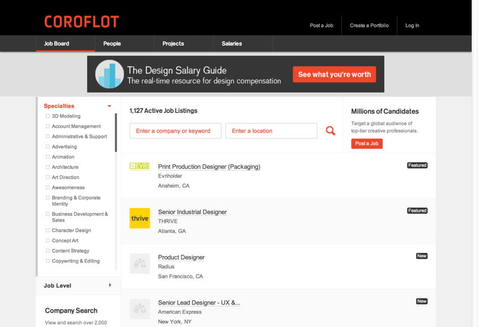
Task: Click the 1,127 Active Job Listings heading
Action: tap(163, 111)
